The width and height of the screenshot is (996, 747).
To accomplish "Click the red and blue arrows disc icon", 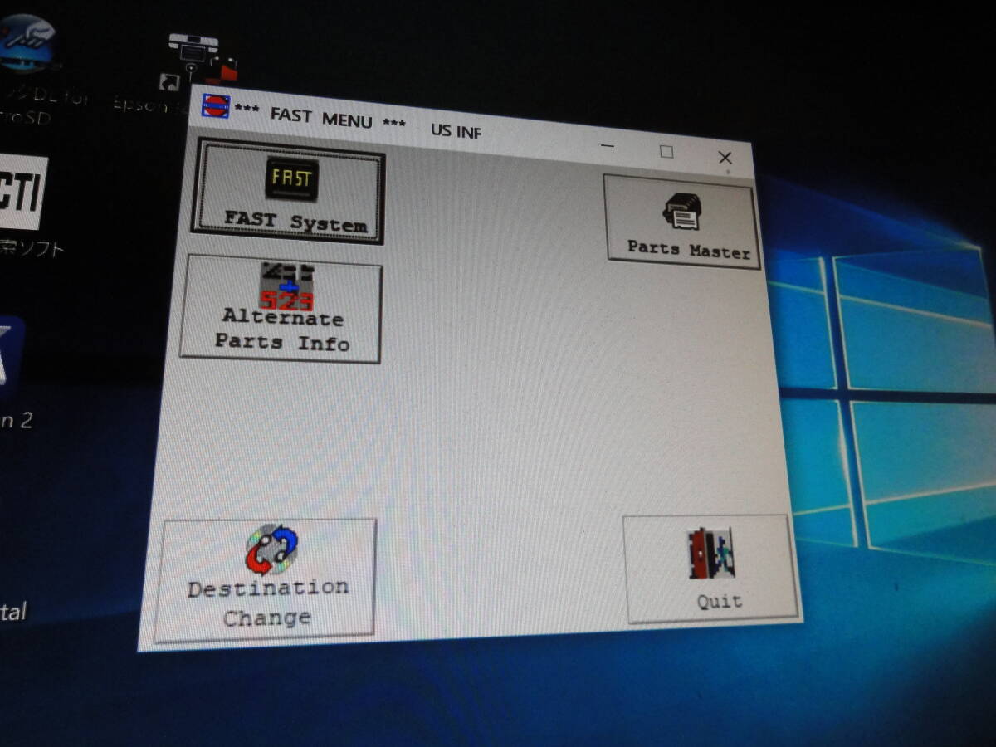I will [271, 549].
